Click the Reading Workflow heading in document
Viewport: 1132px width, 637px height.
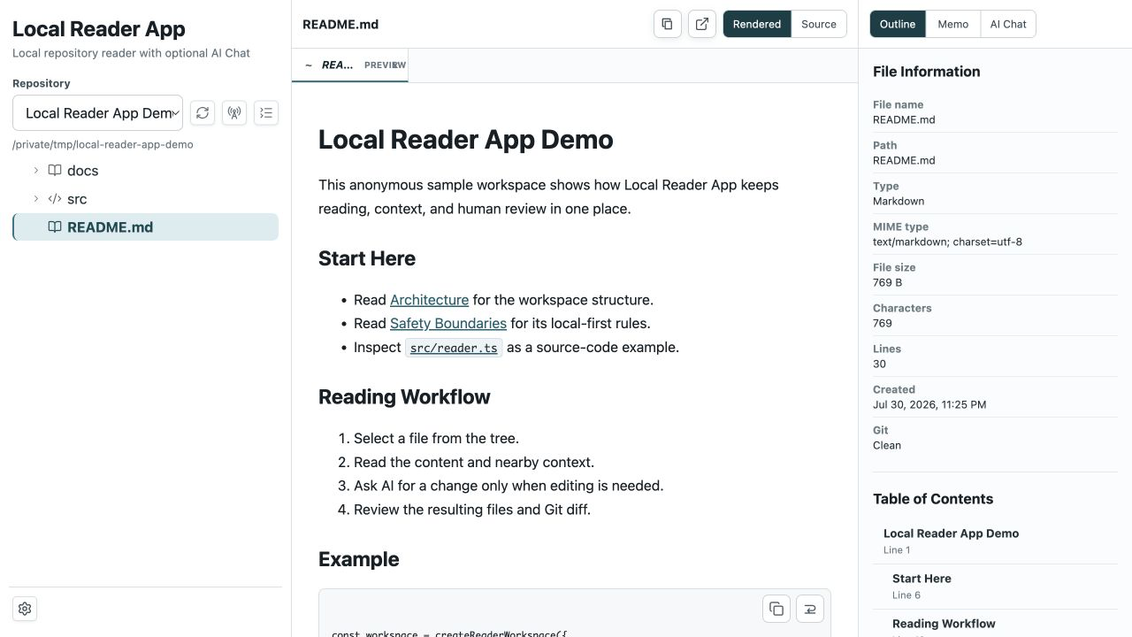click(x=404, y=396)
